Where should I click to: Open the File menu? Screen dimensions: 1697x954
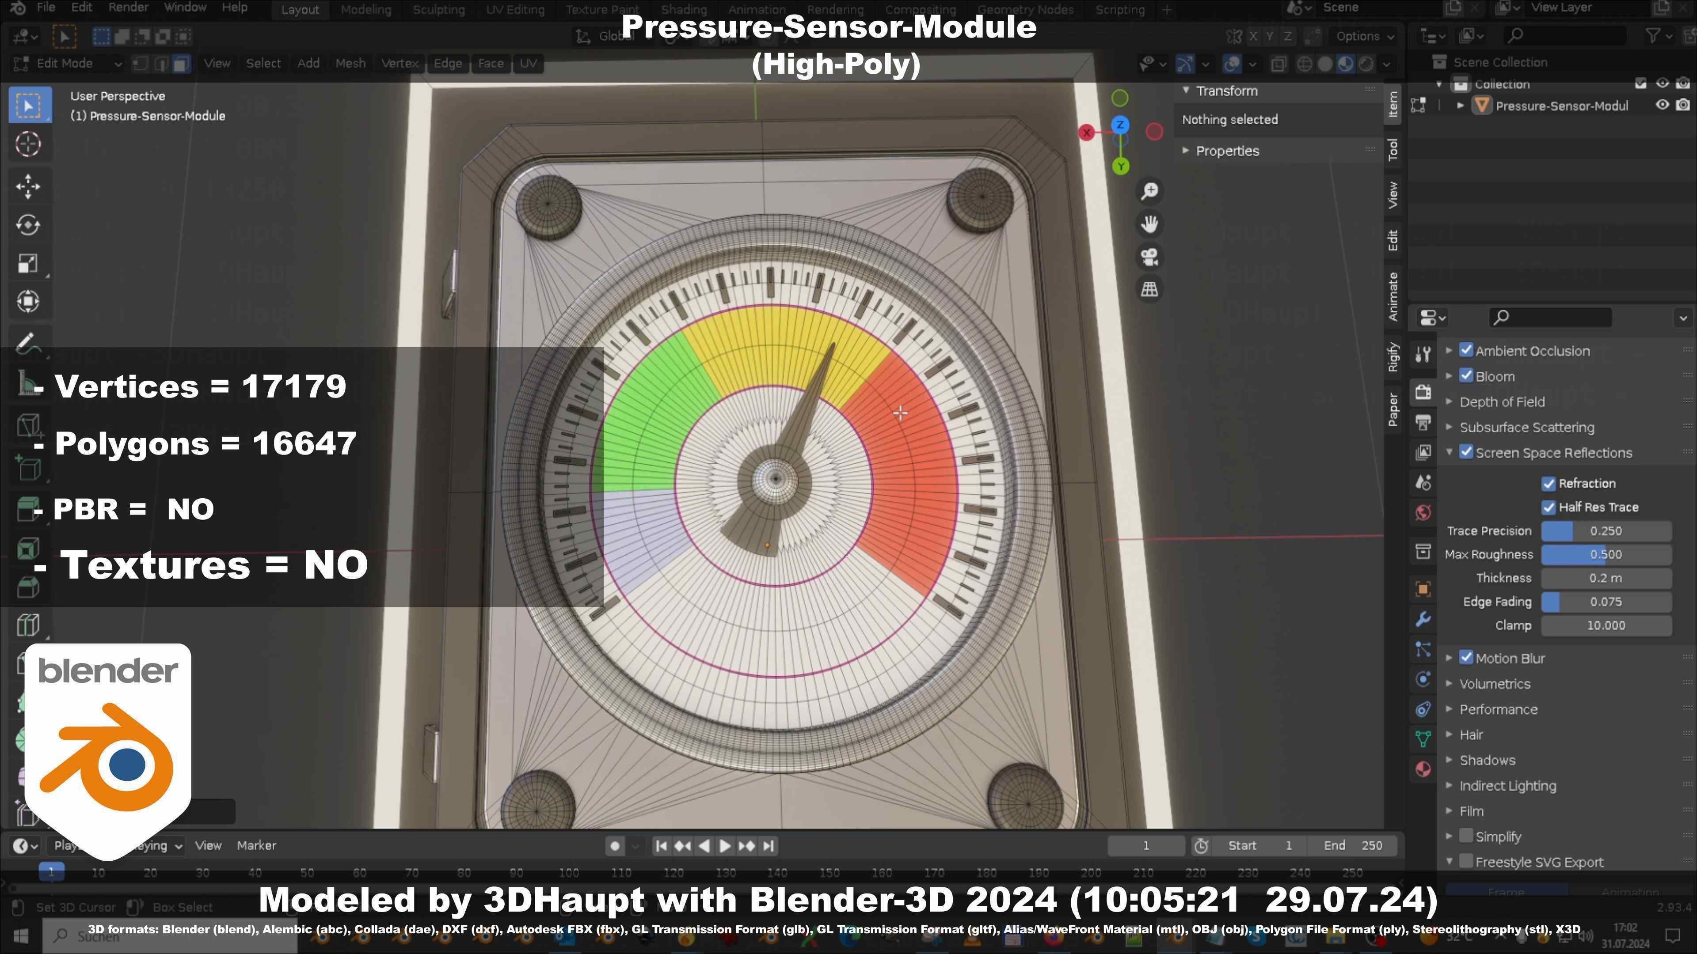tap(46, 7)
